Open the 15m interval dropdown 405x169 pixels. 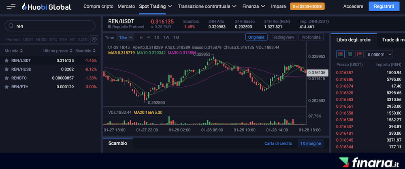pyautogui.click(x=126, y=38)
